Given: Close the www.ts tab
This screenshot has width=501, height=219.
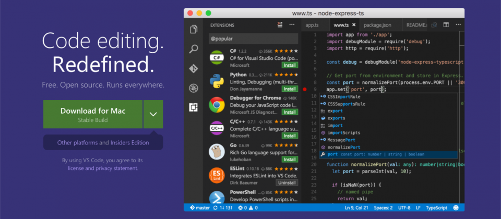Looking at the screenshot, I should tap(354, 25).
